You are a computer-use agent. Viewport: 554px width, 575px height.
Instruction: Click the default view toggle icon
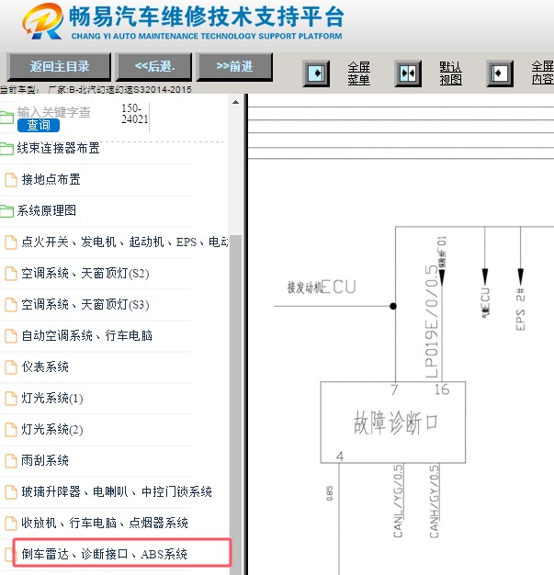pos(408,73)
